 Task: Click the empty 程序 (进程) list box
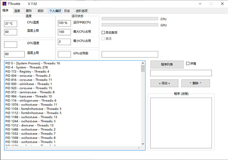pyautogui.click(x=181, y=123)
